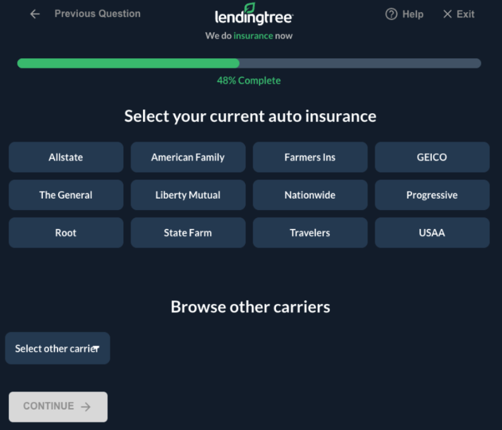Click the back arrow icon

click(x=35, y=14)
